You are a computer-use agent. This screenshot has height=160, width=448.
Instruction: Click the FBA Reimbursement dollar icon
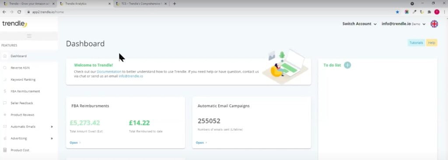(5, 91)
